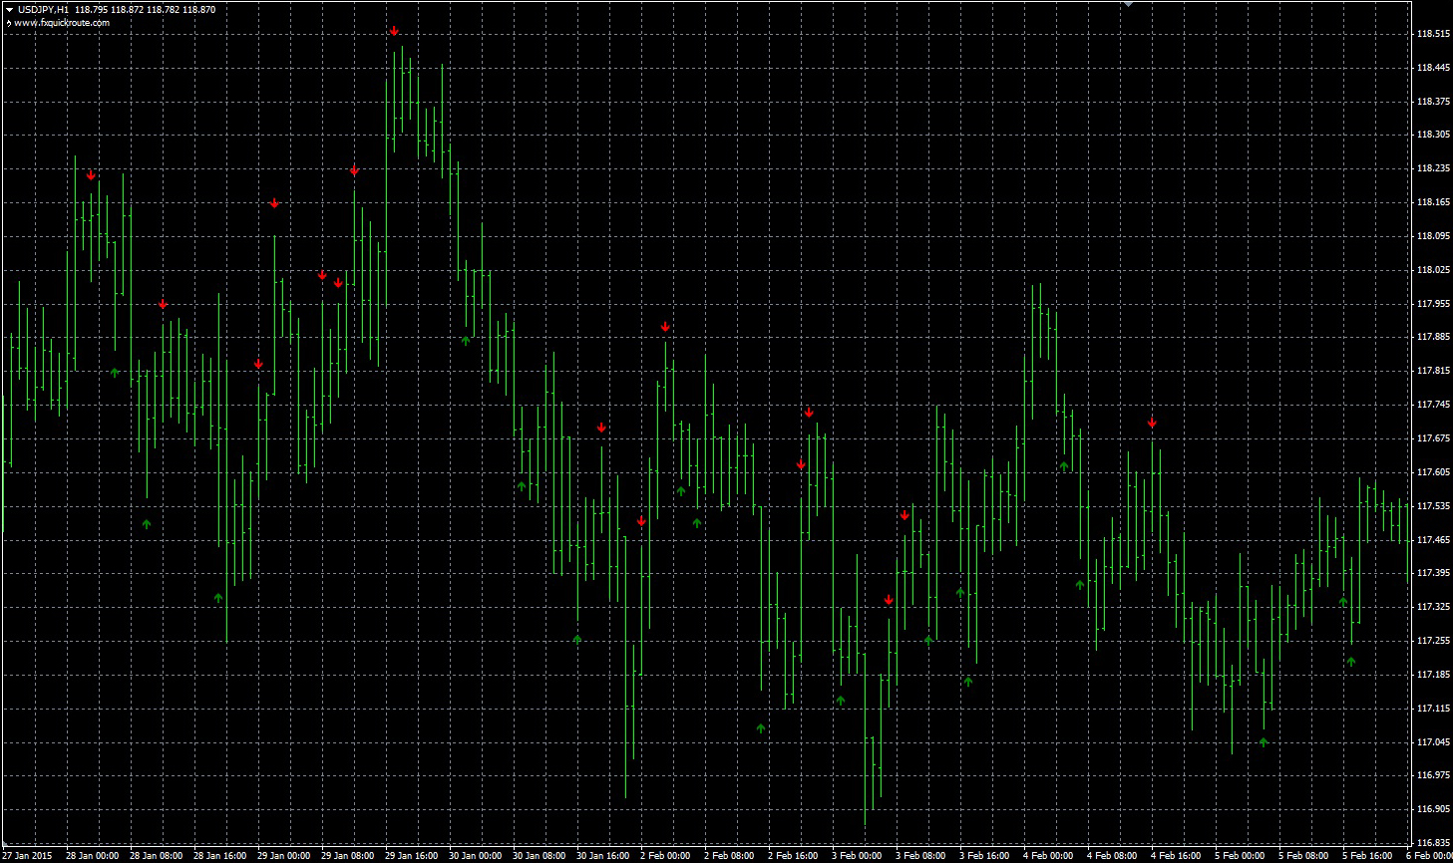Click the 2 Feb 16:00 time label

[x=793, y=855]
